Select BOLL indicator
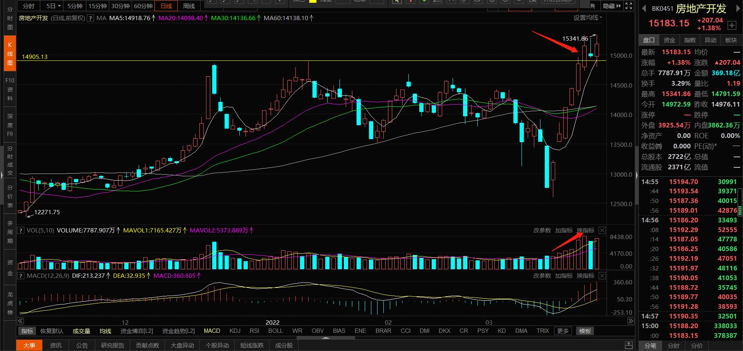Screen dimensions: 743x351 point(276,331)
